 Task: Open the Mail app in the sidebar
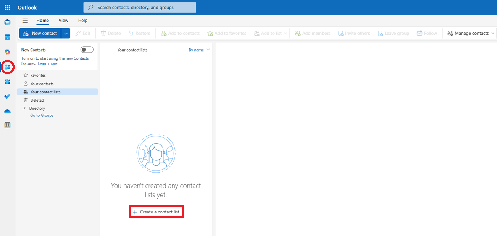7,22
